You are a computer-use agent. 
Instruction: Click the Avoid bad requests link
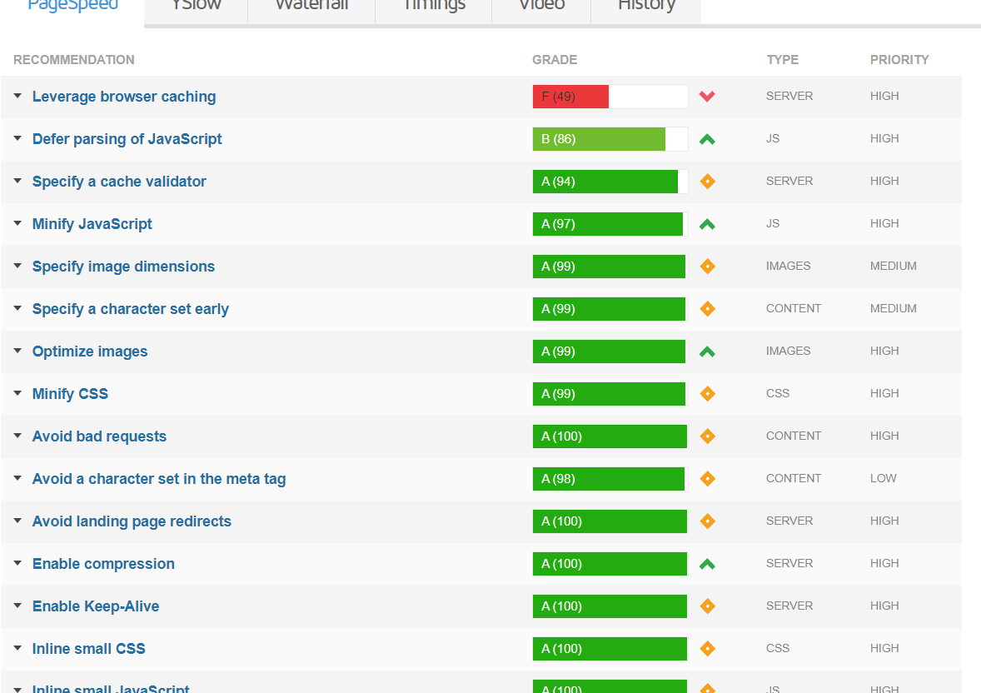[99, 436]
